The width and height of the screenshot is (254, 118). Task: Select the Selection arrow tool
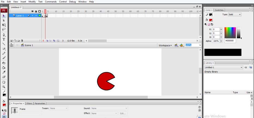pyautogui.click(x=4, y=16)
